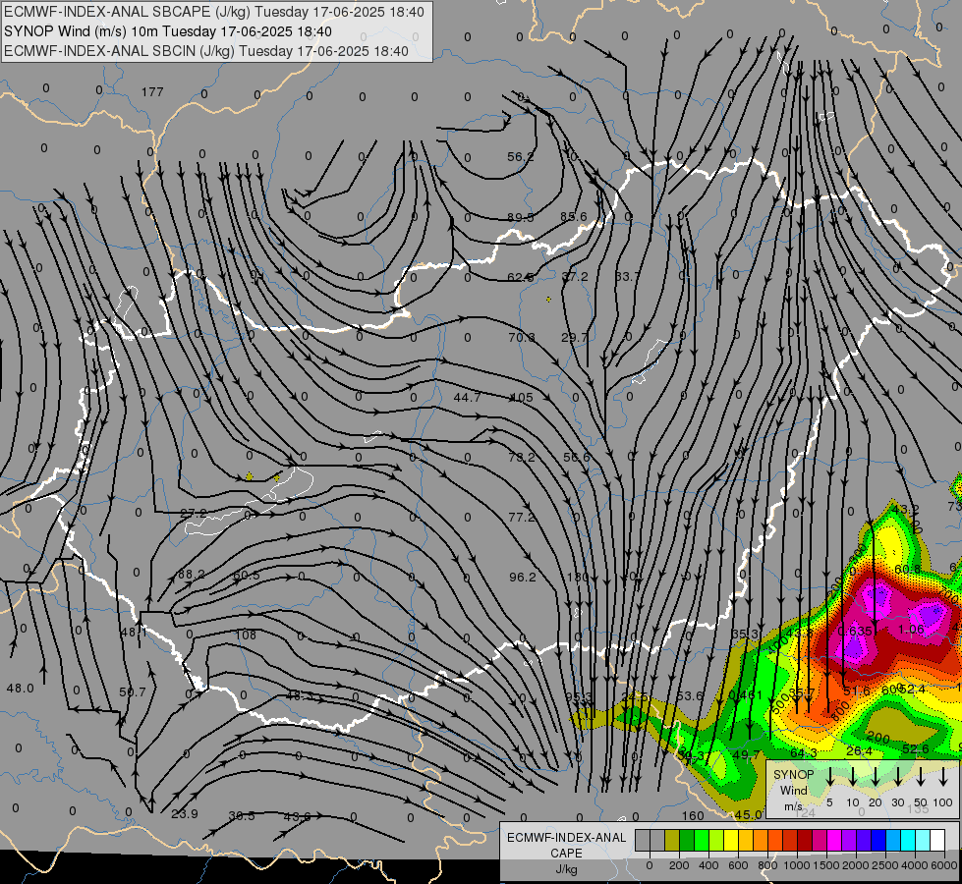The width and height of the screenshot is (962, 884).
Task: Select the SBCAPE title line at the top
Action: 214,12
